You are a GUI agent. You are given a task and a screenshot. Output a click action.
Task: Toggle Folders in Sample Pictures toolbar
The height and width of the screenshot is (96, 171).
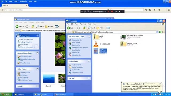[49, 26]
